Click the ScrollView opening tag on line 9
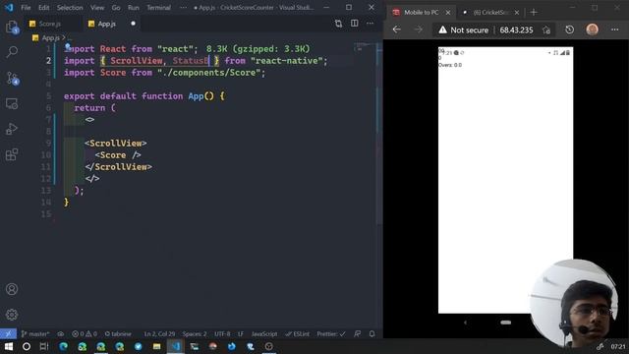 [x=116, y=144]
